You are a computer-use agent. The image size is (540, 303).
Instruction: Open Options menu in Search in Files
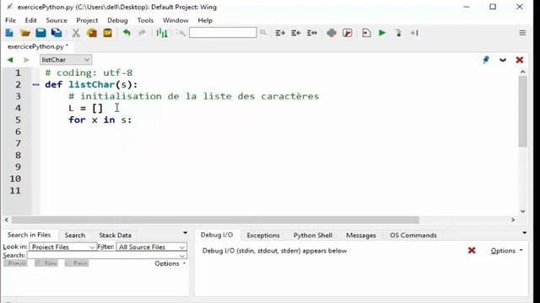point(170,263)
